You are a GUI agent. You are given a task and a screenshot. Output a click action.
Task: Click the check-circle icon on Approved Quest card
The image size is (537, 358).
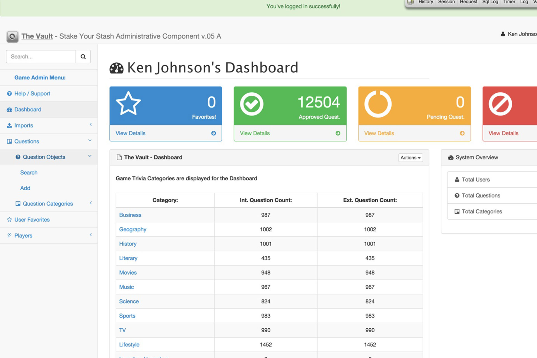[251, 104]
